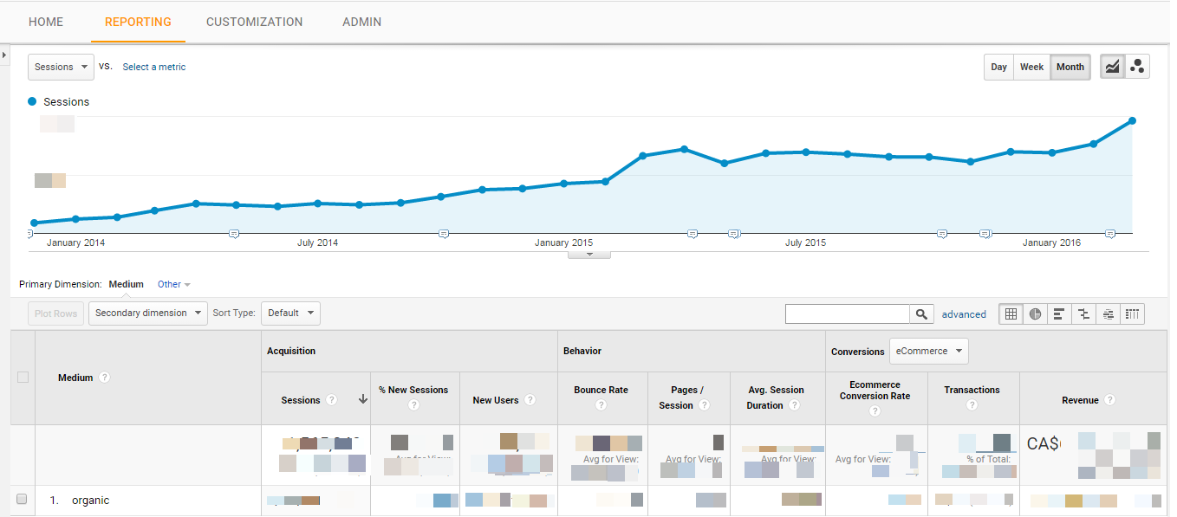Click the Plot Rows button
Screen dimensions: 1177x517
(x=56, y=313)
